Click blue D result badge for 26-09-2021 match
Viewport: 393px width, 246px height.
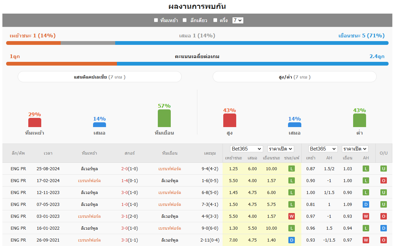tap(291, 240)
